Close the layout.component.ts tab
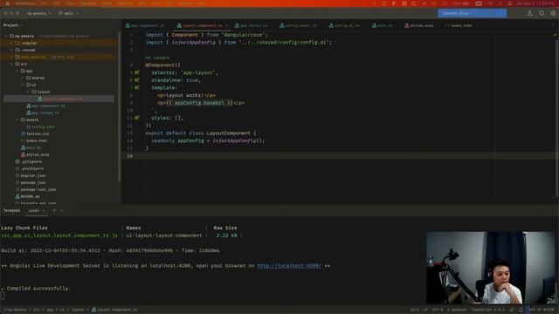 point(226,25)
